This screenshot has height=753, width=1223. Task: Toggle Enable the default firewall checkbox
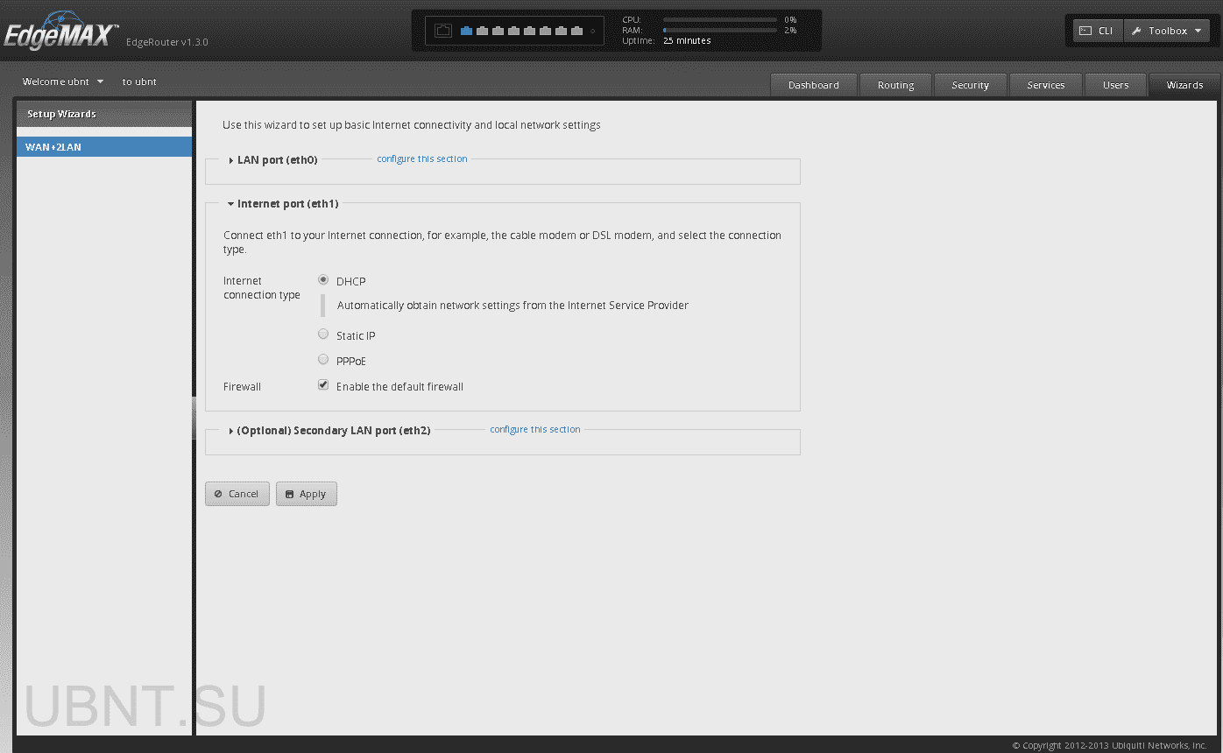point(323,385)
